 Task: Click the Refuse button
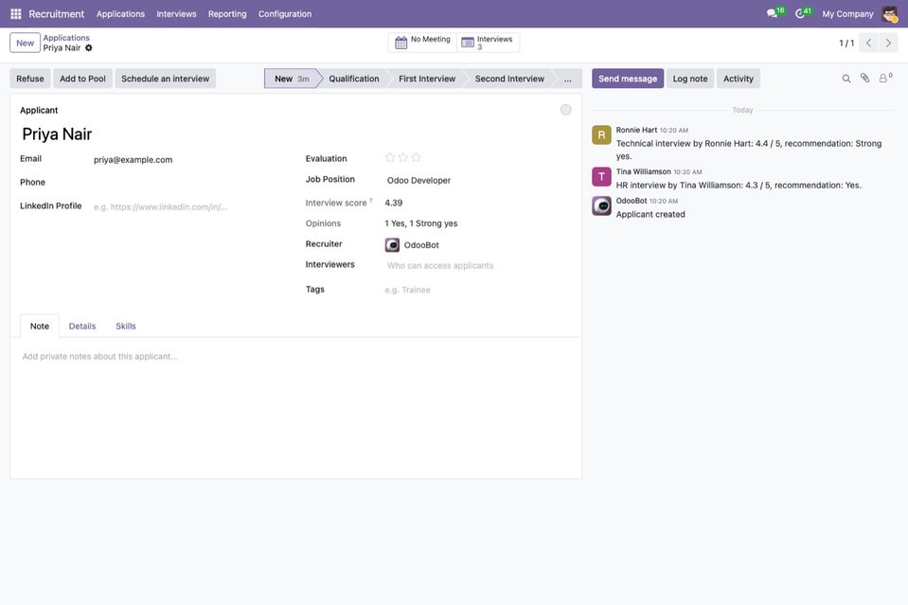(30, 79)
